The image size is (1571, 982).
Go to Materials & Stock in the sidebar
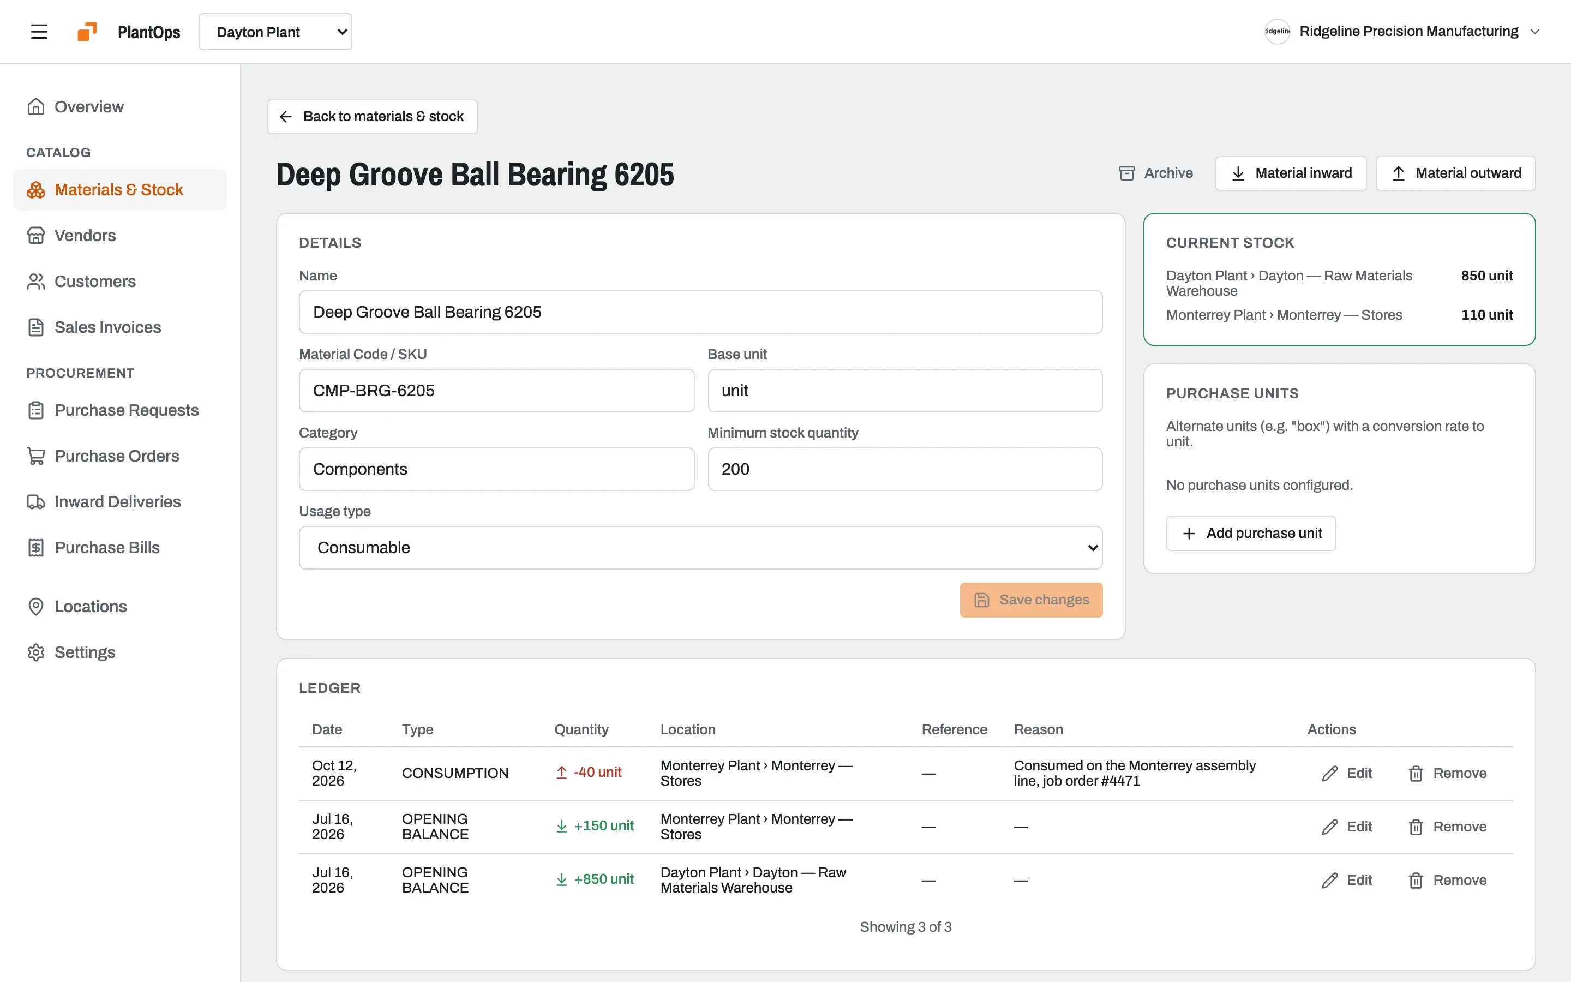[x=120, y=190]
